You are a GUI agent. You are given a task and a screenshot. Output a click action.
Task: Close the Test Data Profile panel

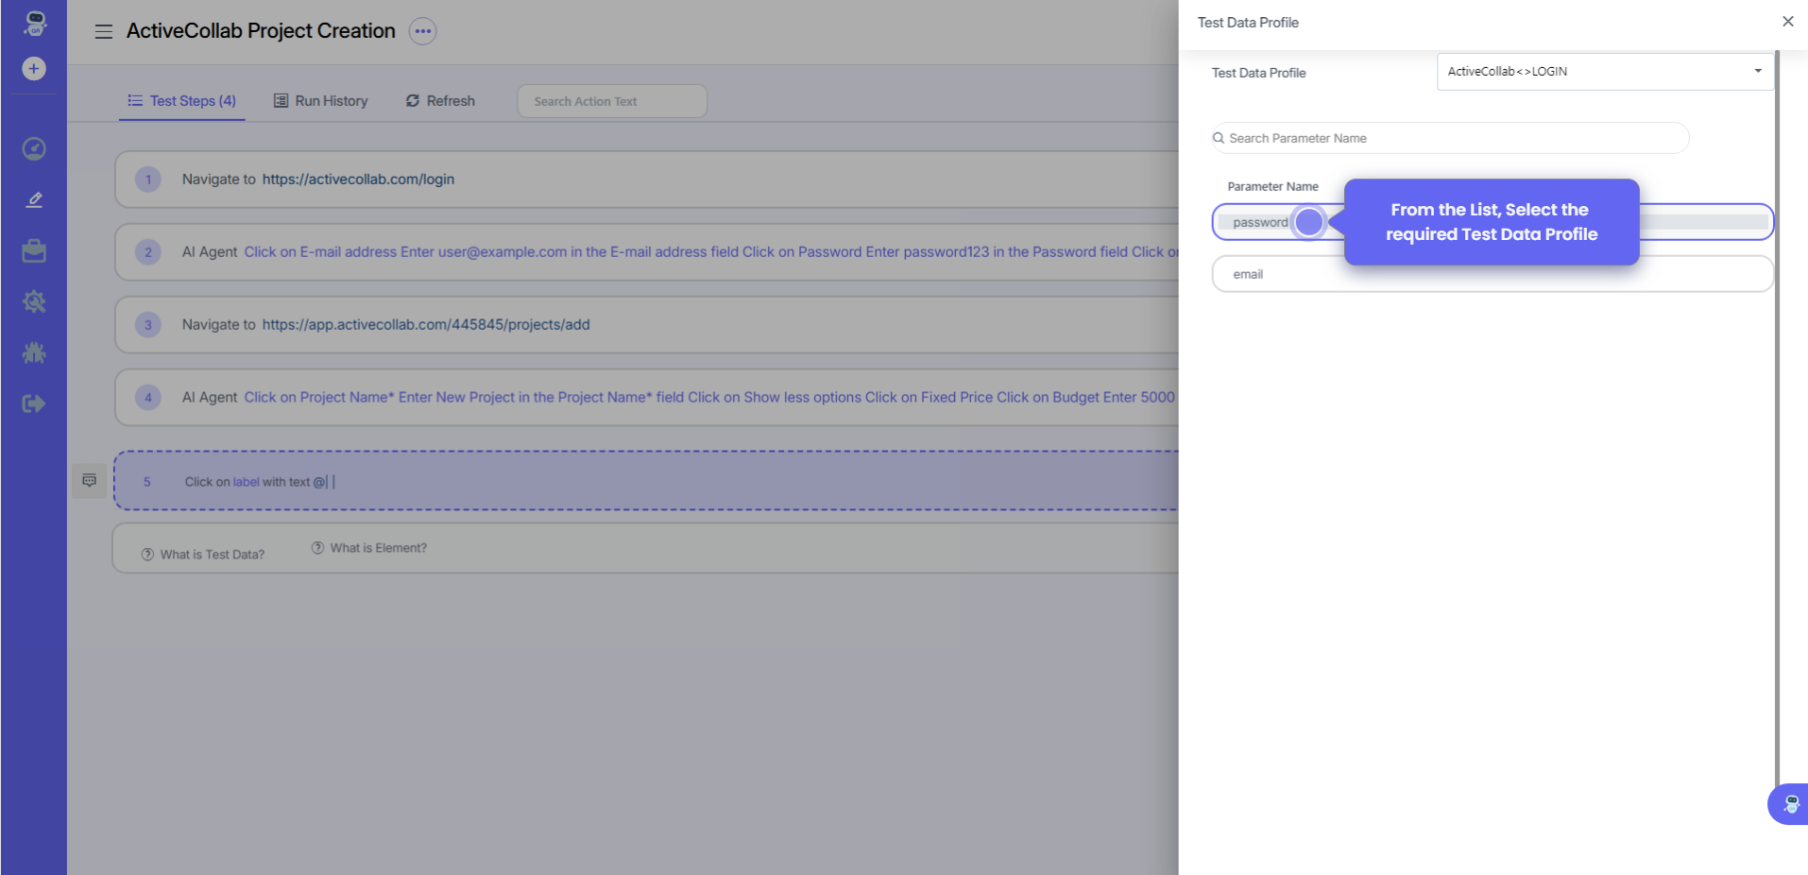pos(1787,22)
